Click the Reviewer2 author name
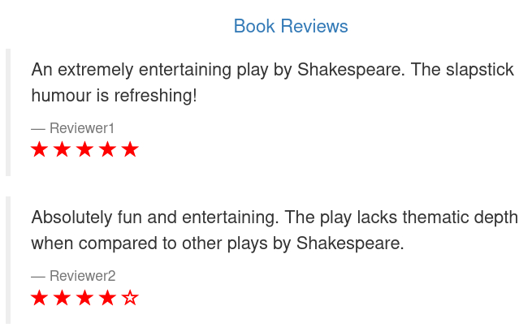532x336 pixels. pyautogui.click(x=82, y=276)
